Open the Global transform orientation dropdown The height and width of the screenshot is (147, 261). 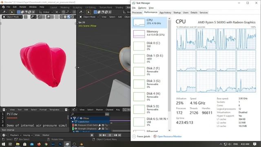tap(46, 12)
